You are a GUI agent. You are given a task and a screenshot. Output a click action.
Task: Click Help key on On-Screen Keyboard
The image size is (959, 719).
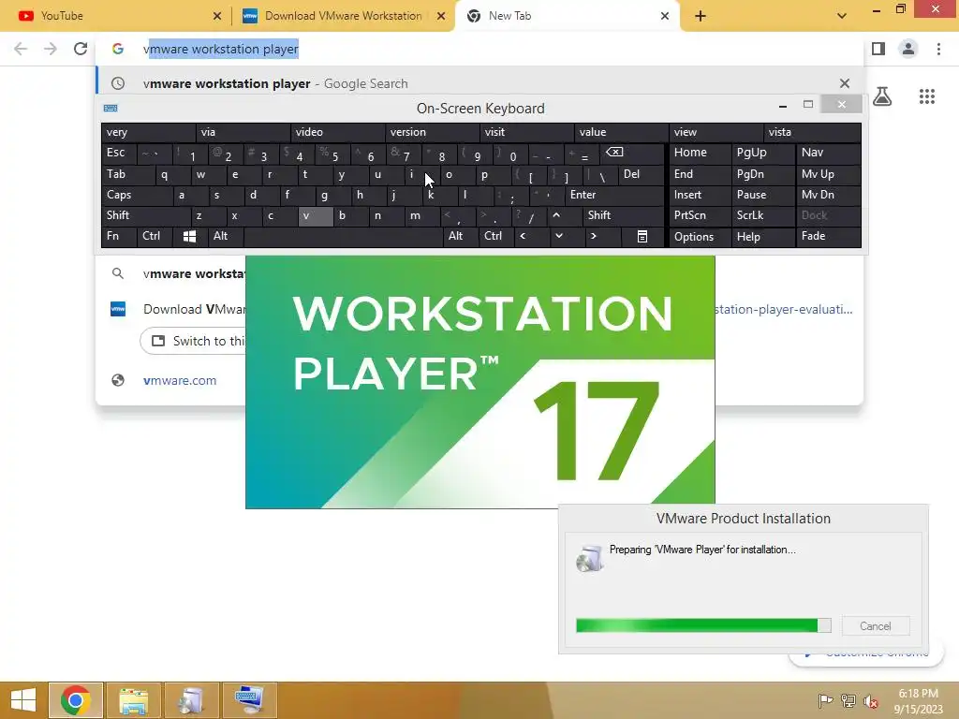[762, 237]
